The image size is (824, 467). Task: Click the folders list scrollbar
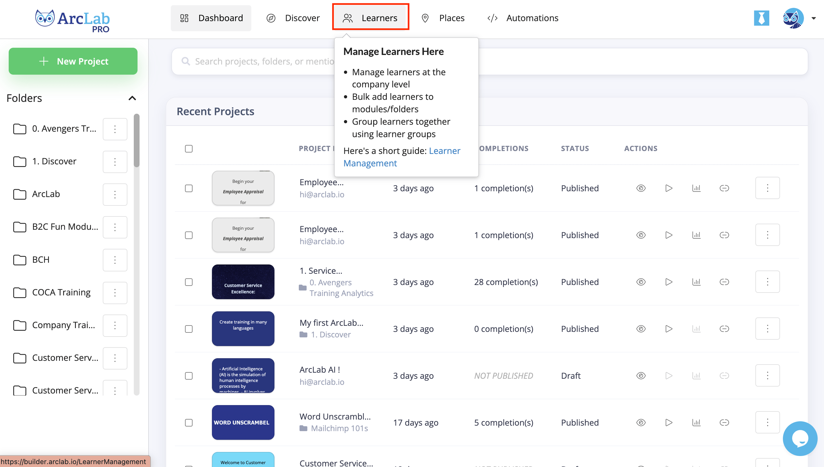click(x=137, y=141)
